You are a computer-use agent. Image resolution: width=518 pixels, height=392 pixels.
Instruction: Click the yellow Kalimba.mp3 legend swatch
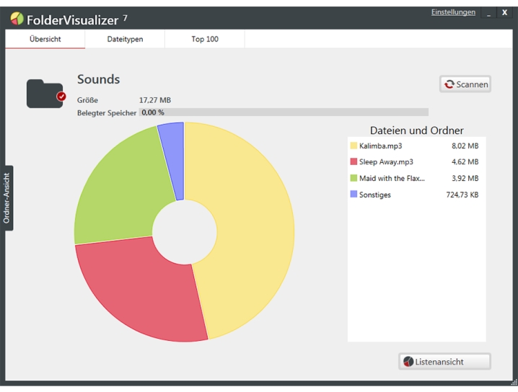click(x=354, y=146)
